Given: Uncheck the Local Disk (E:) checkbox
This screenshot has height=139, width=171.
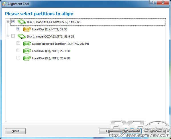Looking at the screenshot, I should pos(18,29).
